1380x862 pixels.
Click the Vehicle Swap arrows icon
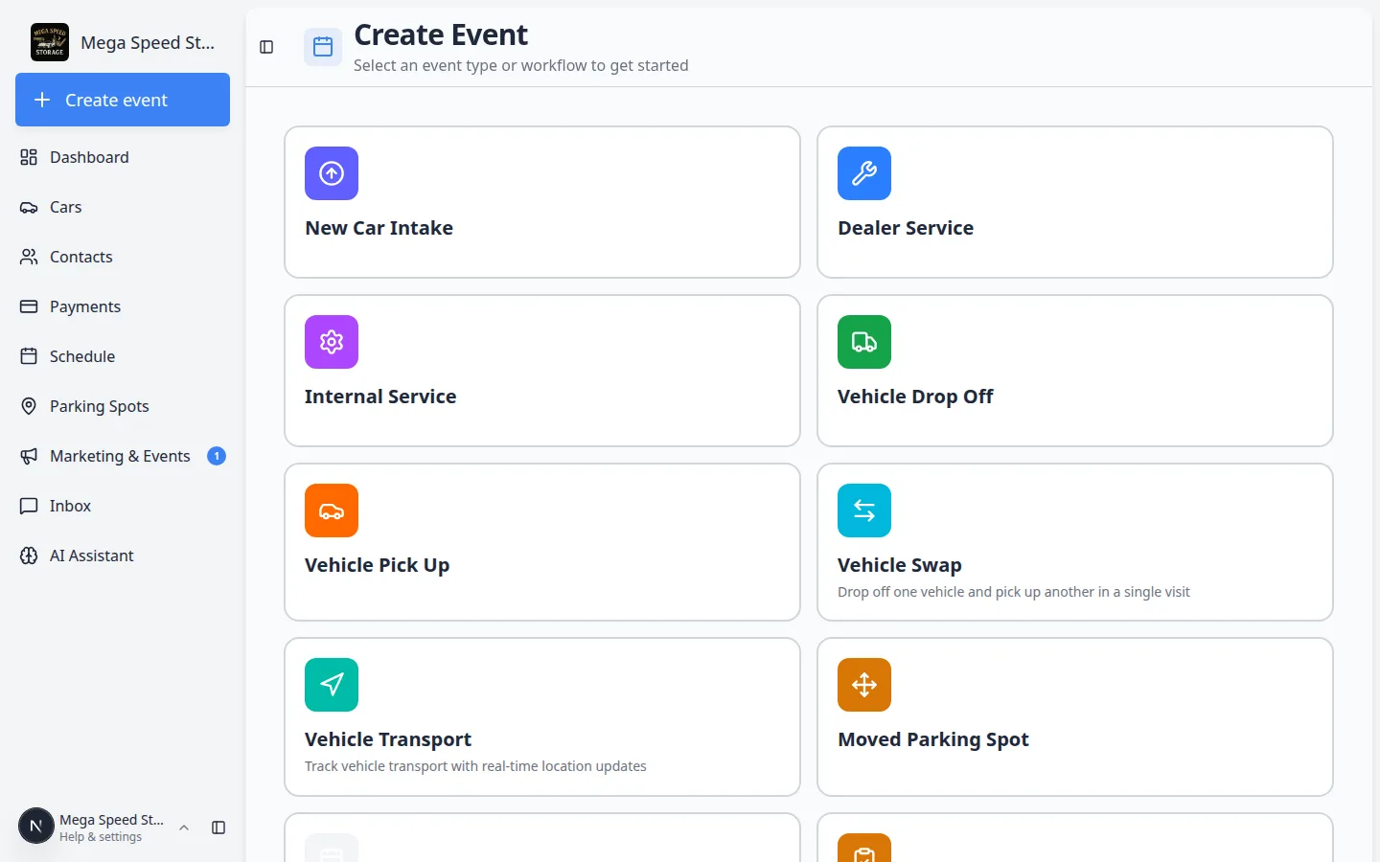(864, 510)
